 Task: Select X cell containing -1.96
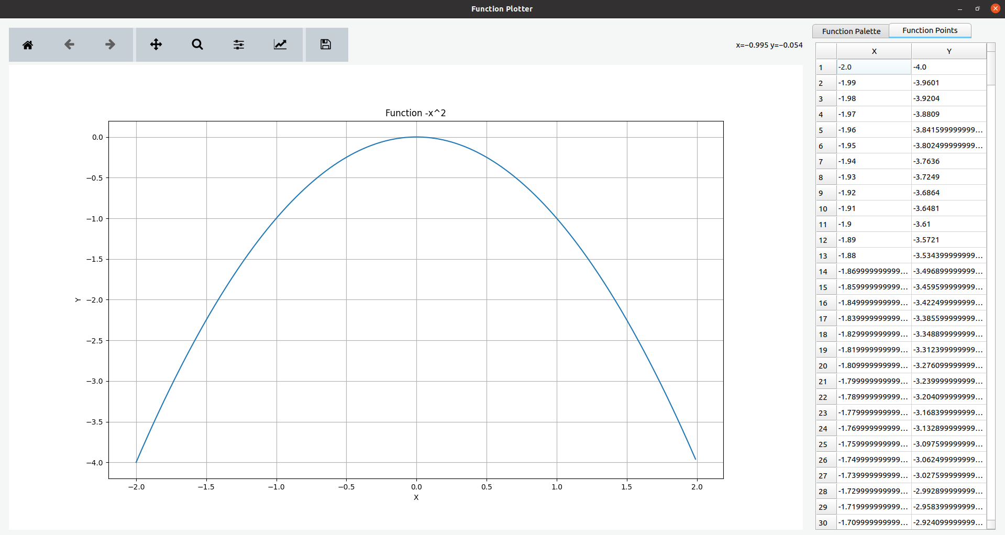click(874, 130)
